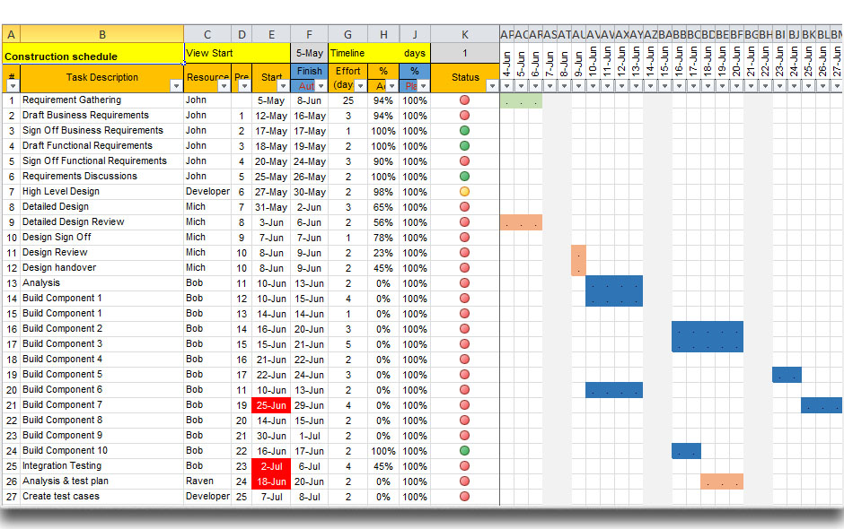
Task: Expand the Start column filter arrow
Action: pos(283,86)
